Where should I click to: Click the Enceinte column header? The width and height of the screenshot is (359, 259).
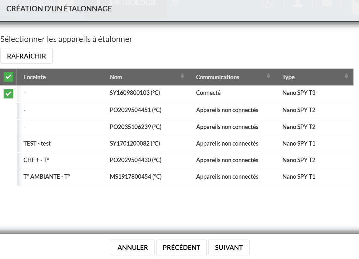click(x=35, y=77)
